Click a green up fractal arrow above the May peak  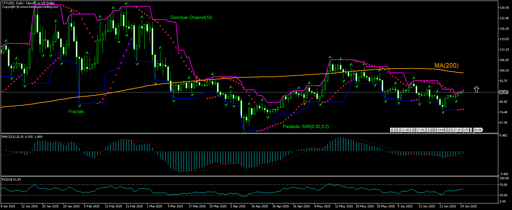tap(330, 57)
